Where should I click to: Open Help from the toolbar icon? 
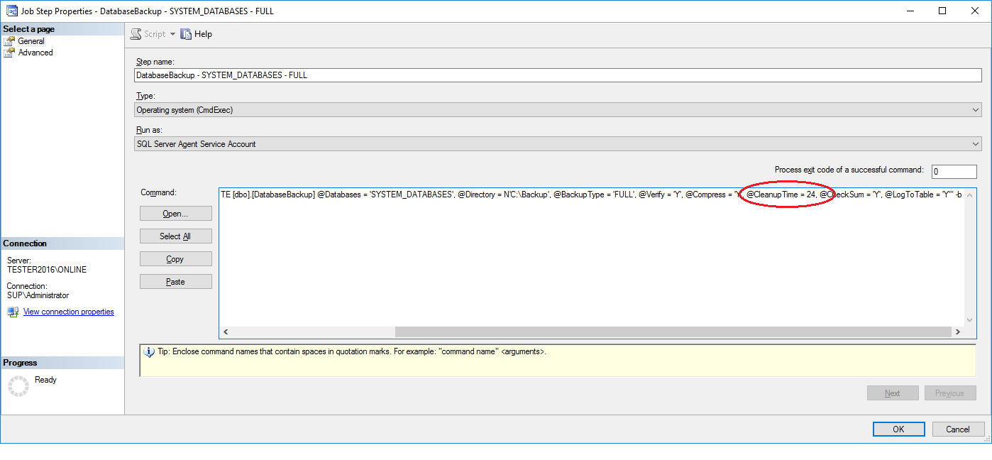tap(186, 34)
